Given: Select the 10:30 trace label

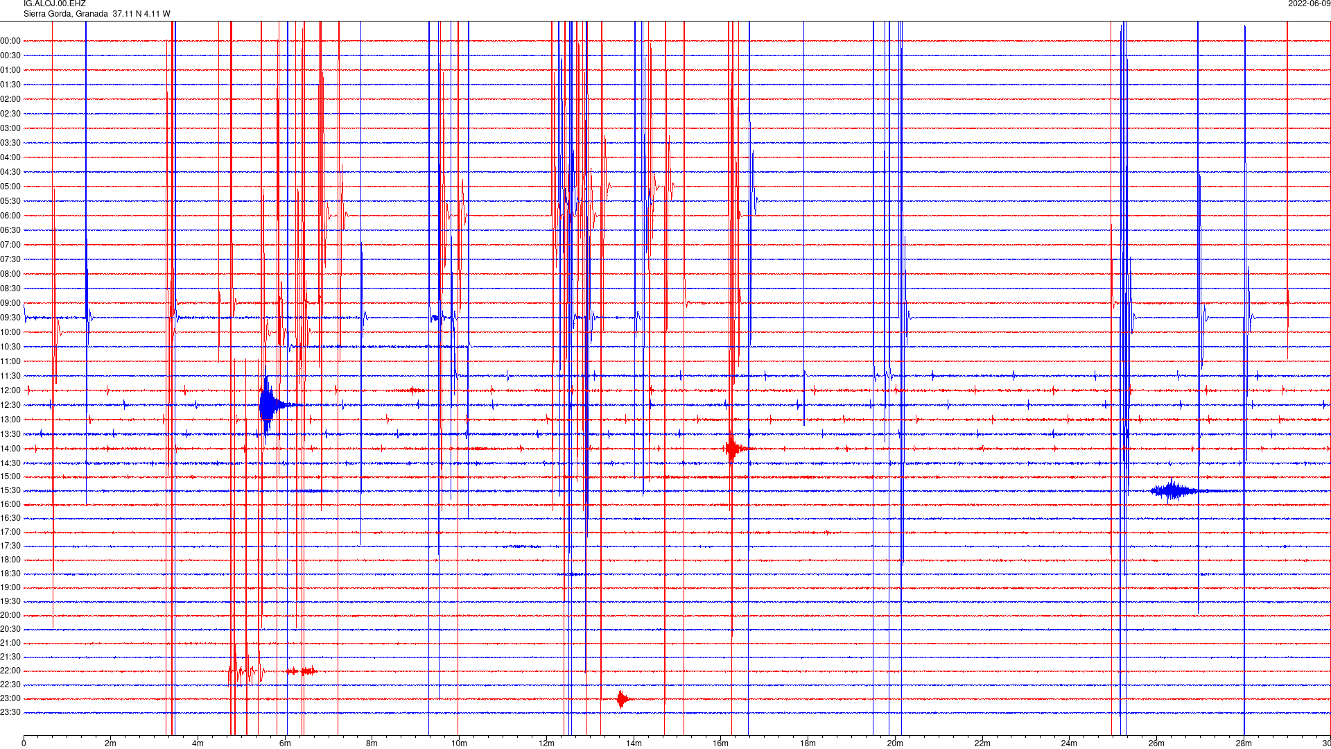Looking at the screenshot, I should [x=10, y=347].
